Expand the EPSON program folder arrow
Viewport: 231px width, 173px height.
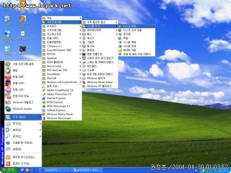click(x=80, y=54)
